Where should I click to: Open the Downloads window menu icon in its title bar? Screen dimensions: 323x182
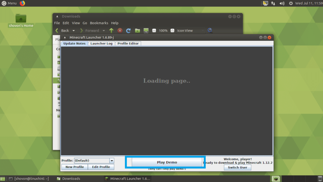click(x=57, y=16)
